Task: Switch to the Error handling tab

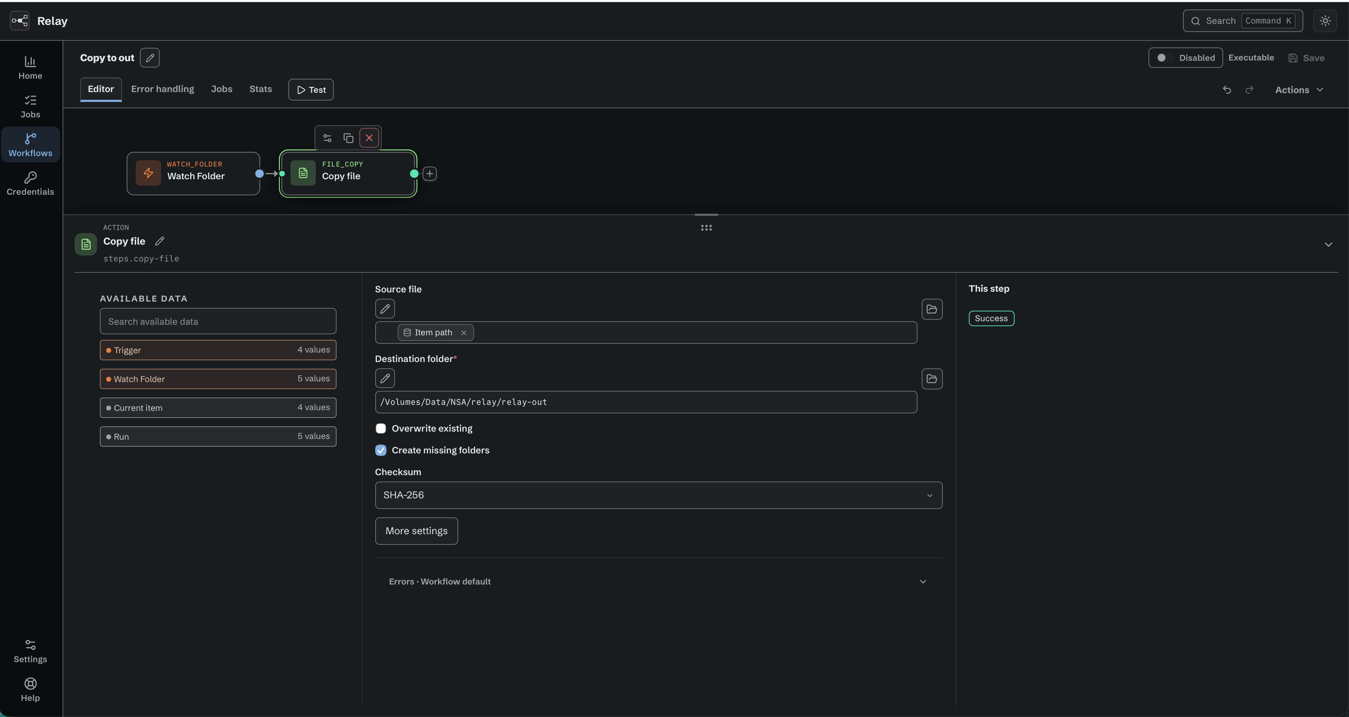Action: [x=162, y=89]
